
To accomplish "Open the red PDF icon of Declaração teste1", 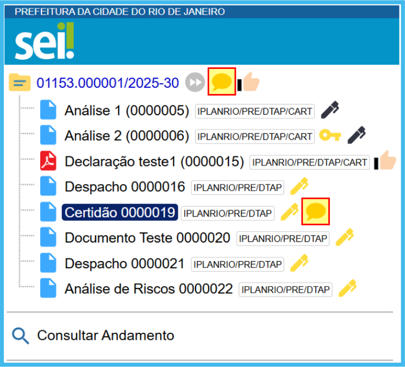I will click(x=48, y=161).
